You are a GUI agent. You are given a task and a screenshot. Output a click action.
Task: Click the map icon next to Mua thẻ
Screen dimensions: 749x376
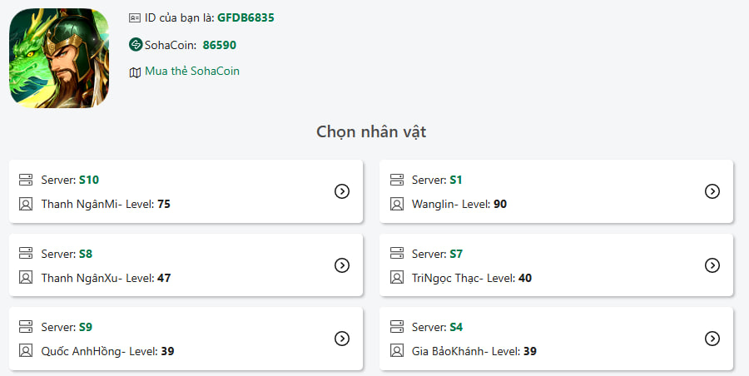(x=136, y=72)
